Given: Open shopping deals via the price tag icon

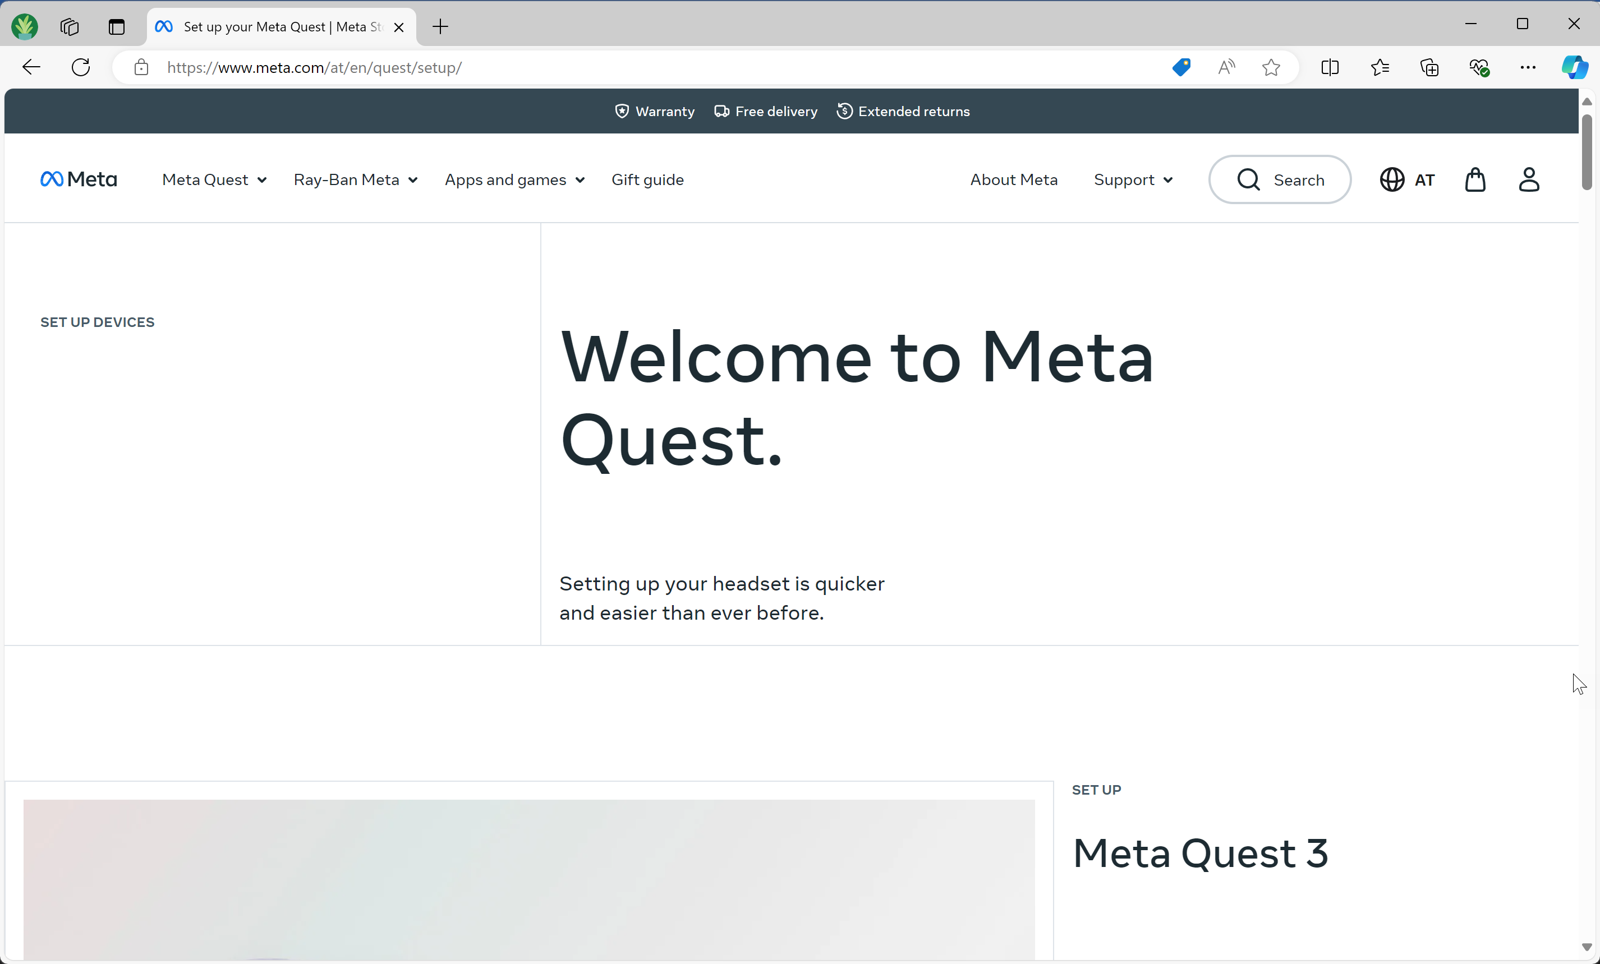Looking at the screenshot, I should click(1181, 67).
